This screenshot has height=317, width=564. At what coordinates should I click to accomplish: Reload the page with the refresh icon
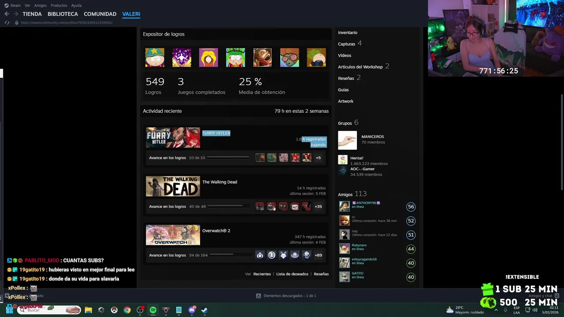7,22
